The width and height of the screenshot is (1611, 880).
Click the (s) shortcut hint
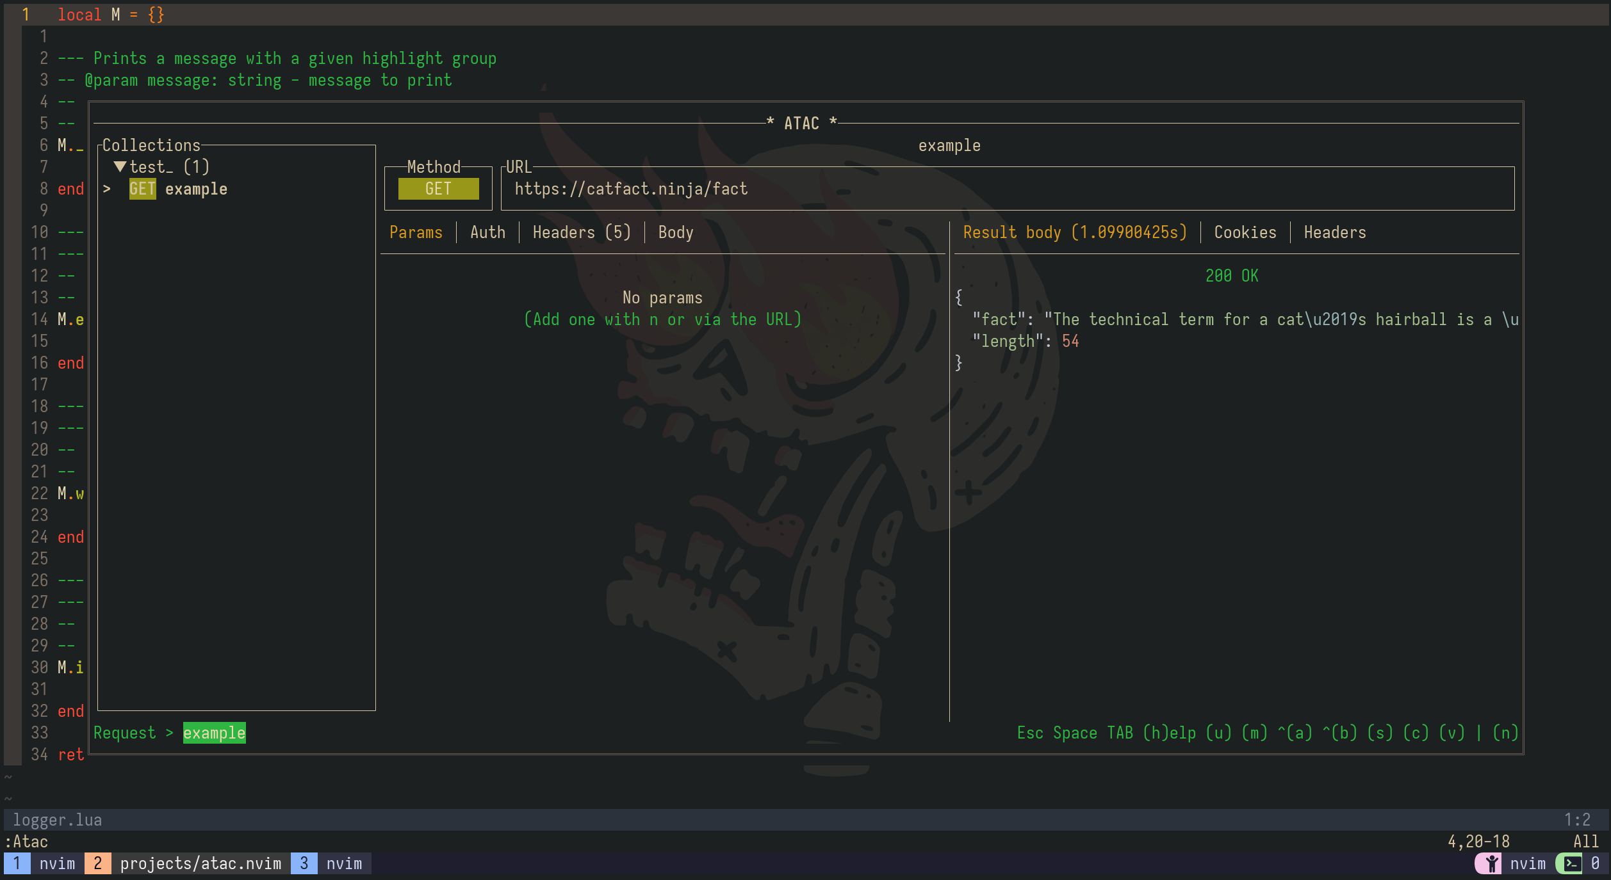pyautogui.click(x=1380, y=733)
